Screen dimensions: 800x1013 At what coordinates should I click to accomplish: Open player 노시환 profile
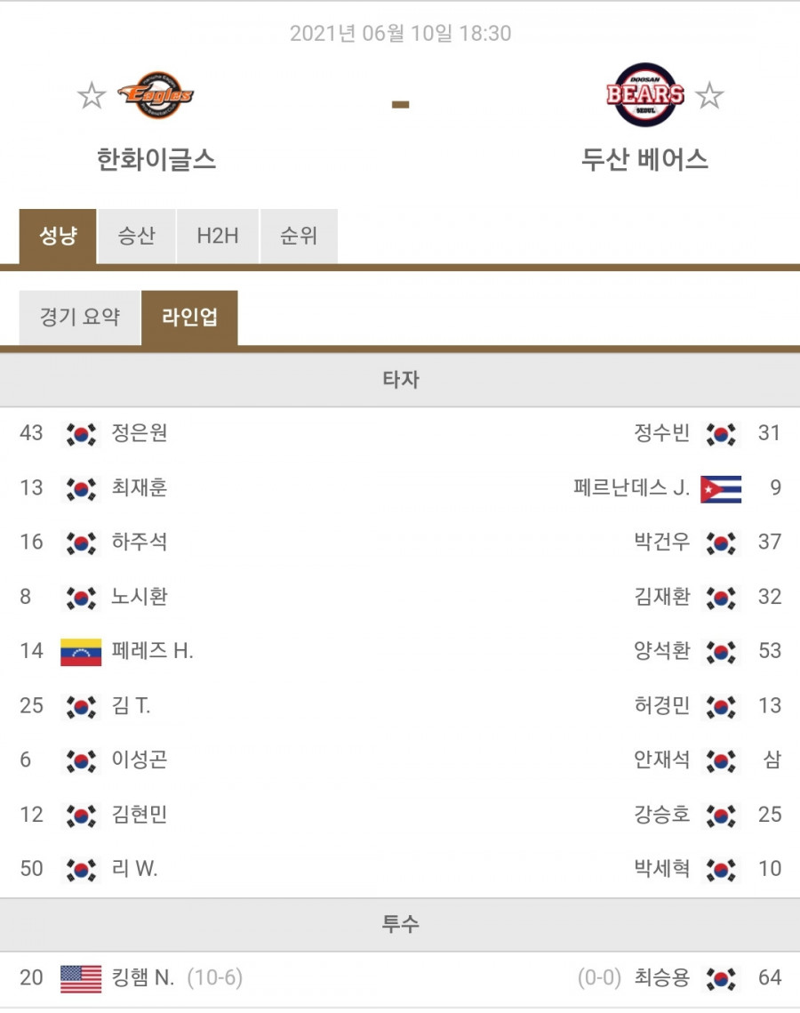pyautogui.click(x=140, y=596)
